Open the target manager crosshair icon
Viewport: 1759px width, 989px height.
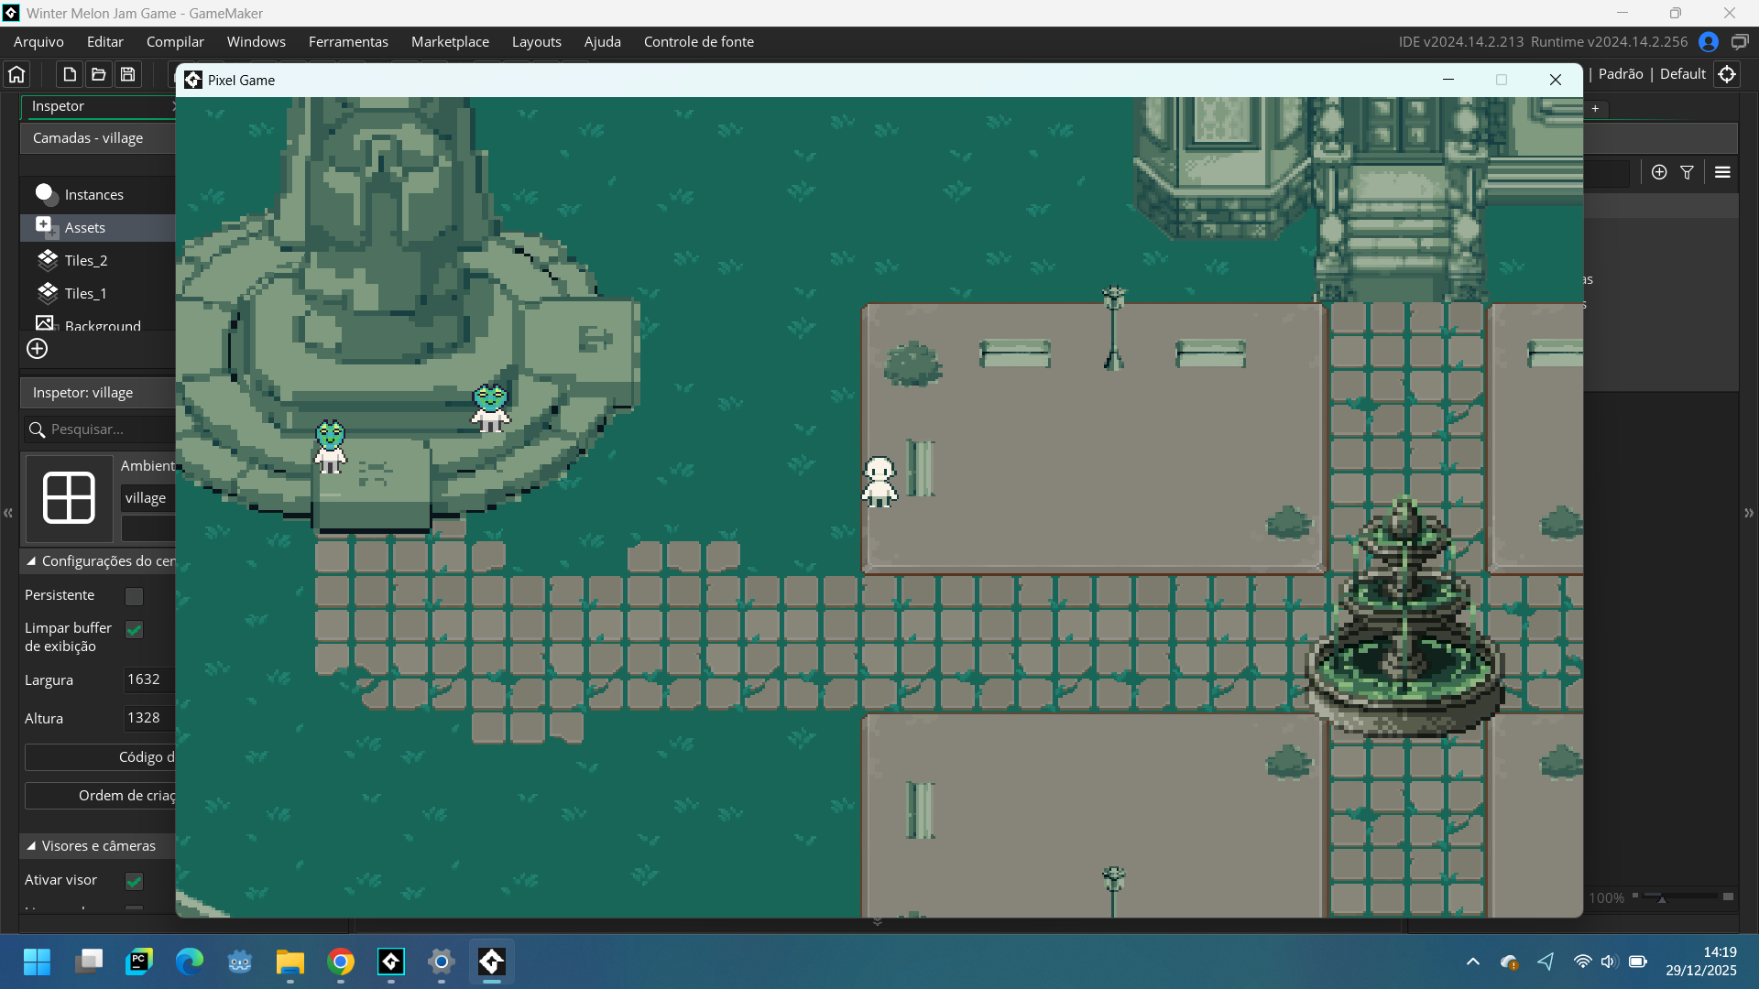point(1727,74)
